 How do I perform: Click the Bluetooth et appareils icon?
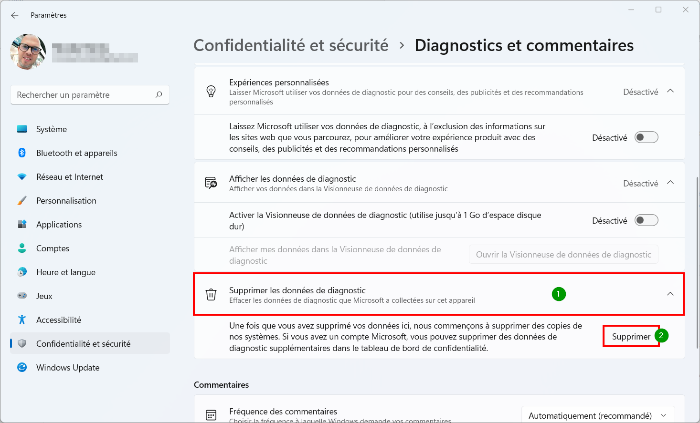pos(22,153)
